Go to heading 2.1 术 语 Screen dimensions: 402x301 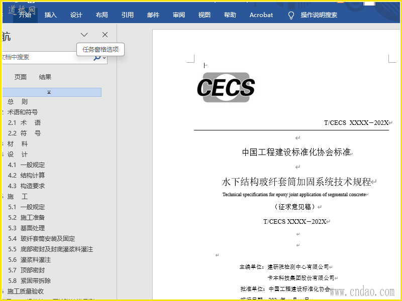point(24,122)
